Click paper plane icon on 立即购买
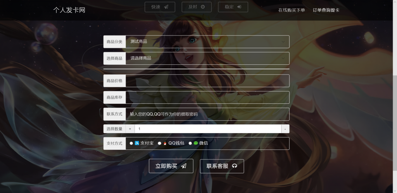This screenshot has width=397, height=193. tap(184, 166)
